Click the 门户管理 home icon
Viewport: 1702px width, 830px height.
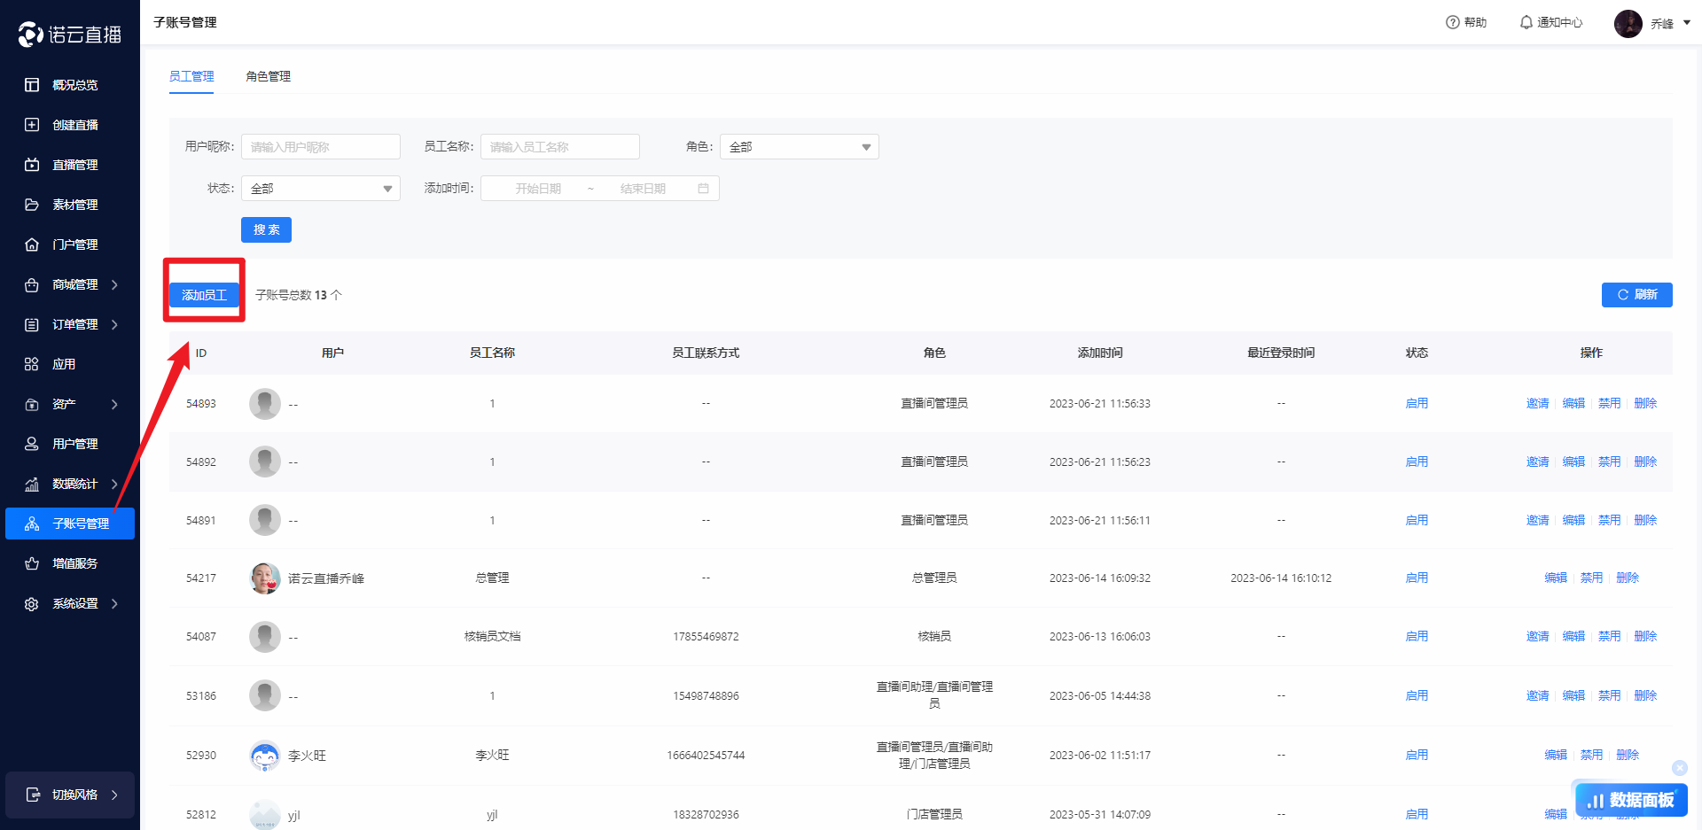32,244
